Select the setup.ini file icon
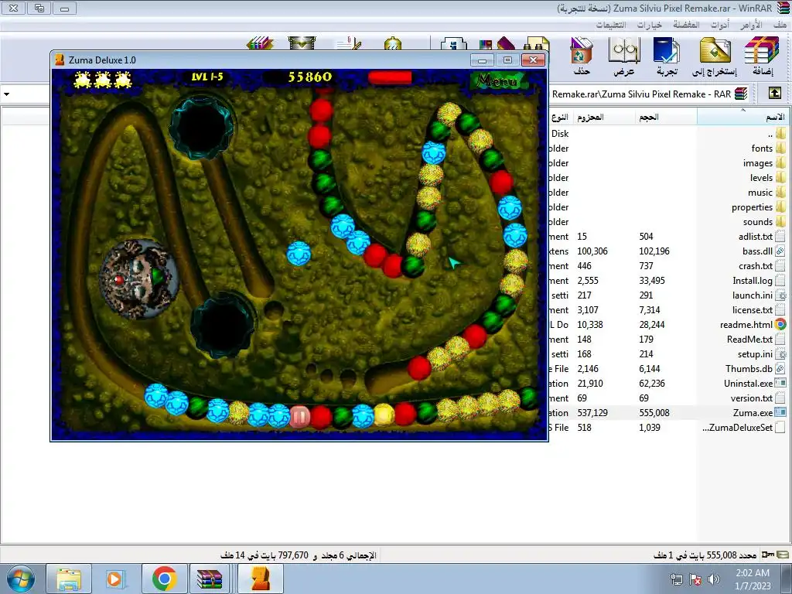This screenshot has height=594, width=792. tap(781, 353)
